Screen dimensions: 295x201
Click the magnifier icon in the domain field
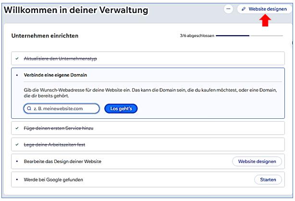click(29, 109)
